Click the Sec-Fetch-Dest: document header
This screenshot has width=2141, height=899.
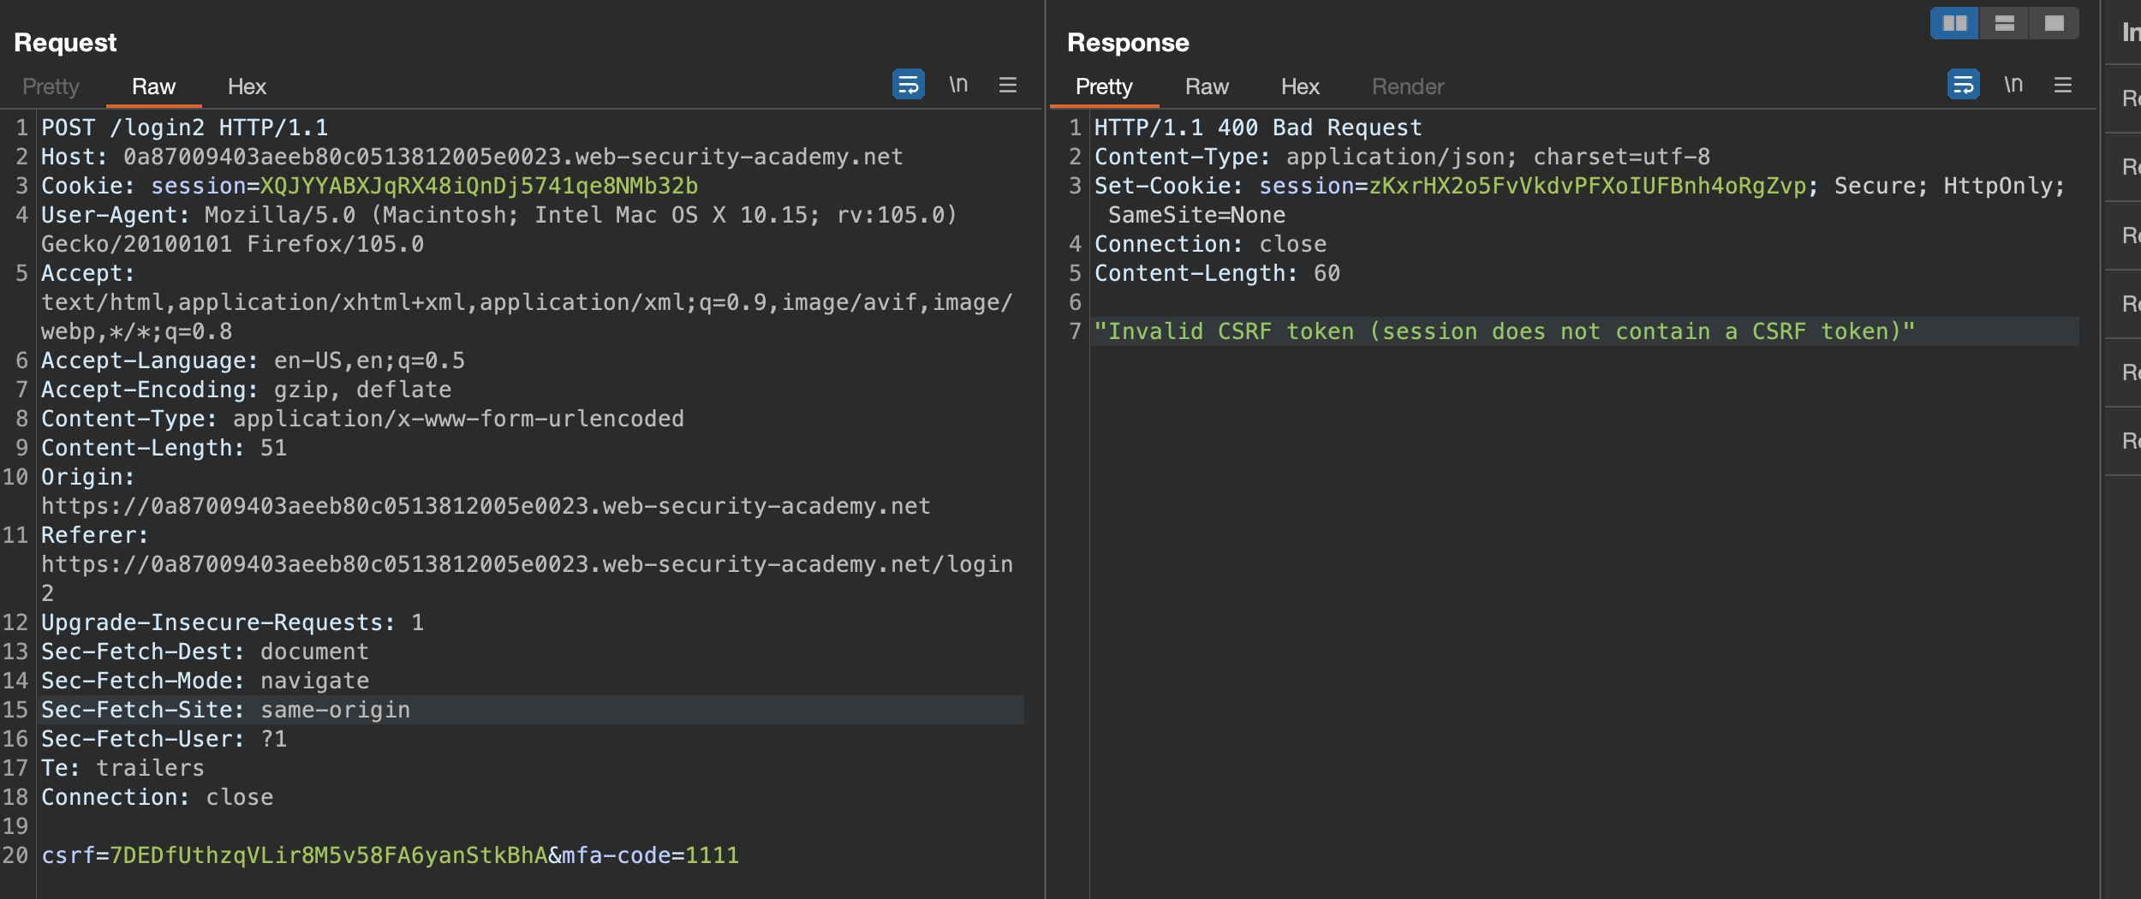[x=205, y=652]
